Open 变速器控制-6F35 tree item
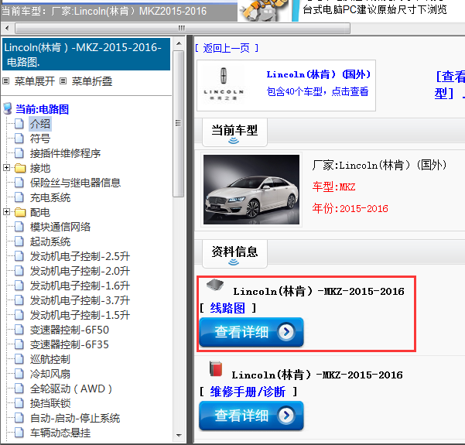The height and width of the screenshot is (445, 465). coord(70,344)
